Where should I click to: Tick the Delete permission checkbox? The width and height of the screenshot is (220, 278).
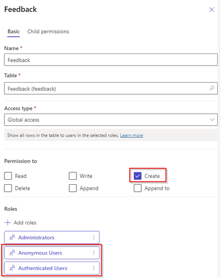[8, 188]
